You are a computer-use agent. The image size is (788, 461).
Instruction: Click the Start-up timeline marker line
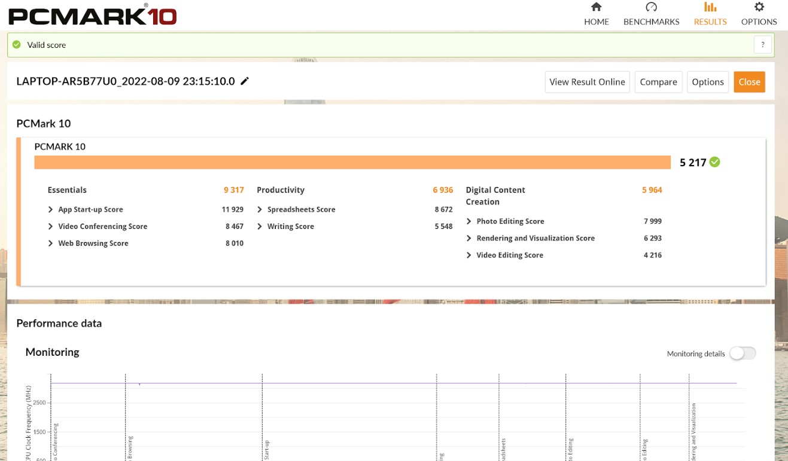click(x=263, y=417)
